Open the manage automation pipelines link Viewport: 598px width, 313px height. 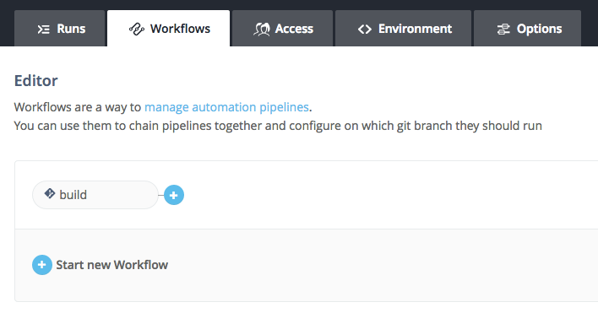pos(226,107)
